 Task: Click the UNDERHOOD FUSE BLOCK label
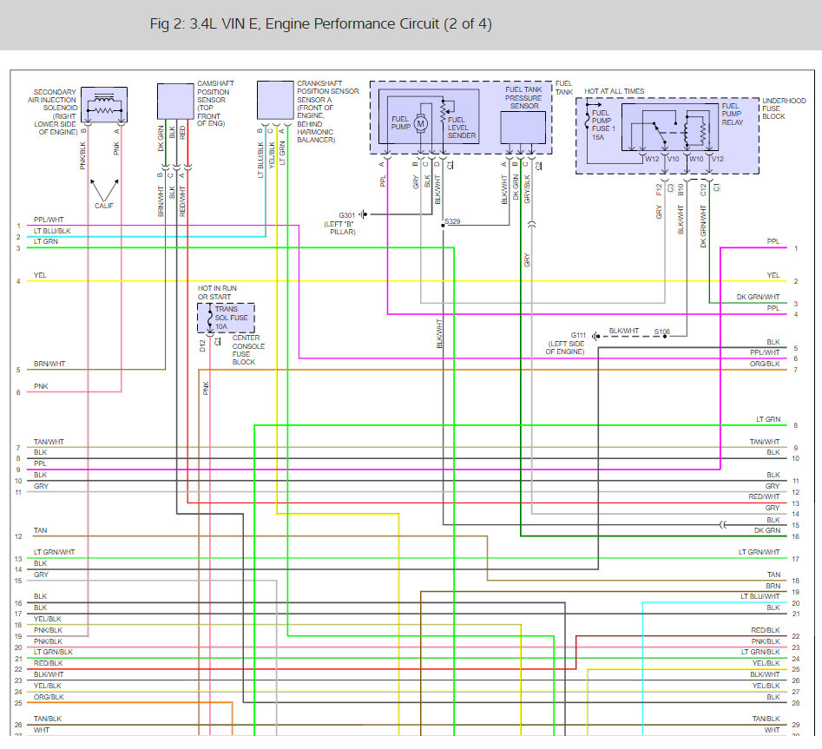(784, 108)
